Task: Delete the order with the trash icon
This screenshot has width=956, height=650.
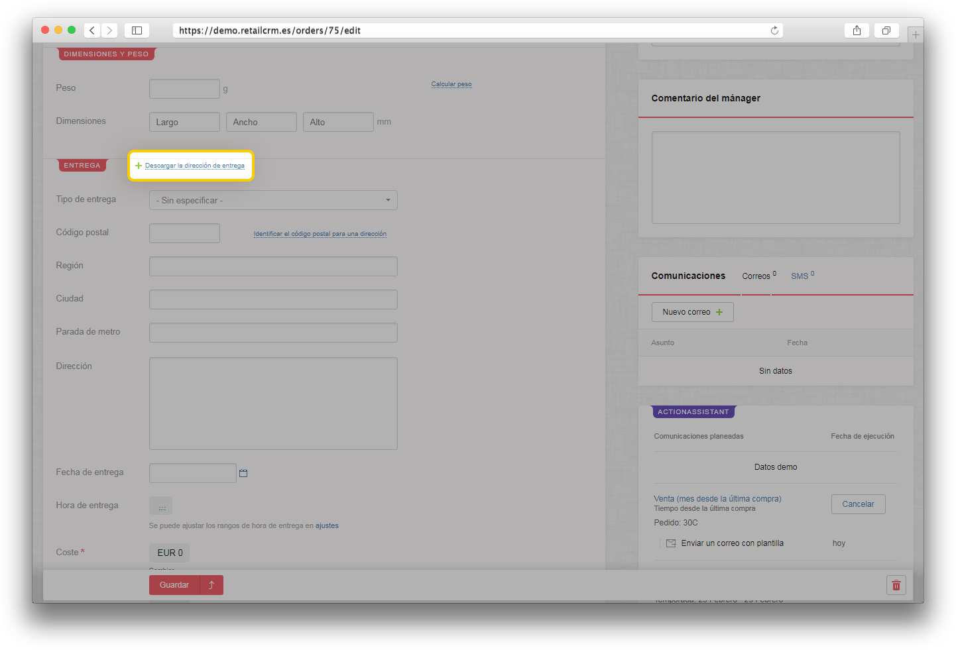Action: click(x=896, y=585)
